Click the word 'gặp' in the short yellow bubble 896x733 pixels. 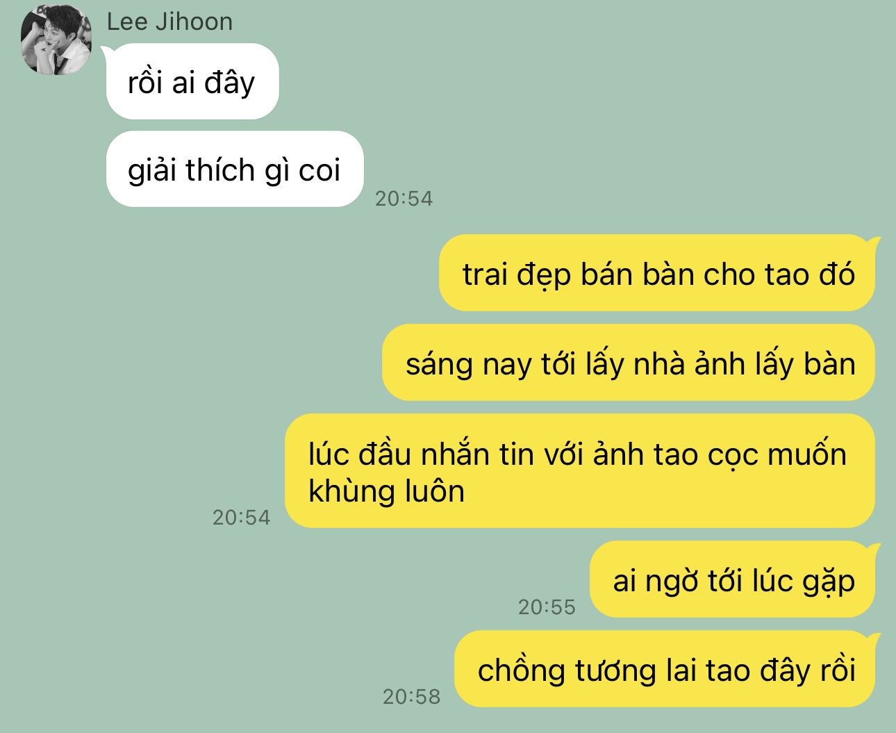829,582
